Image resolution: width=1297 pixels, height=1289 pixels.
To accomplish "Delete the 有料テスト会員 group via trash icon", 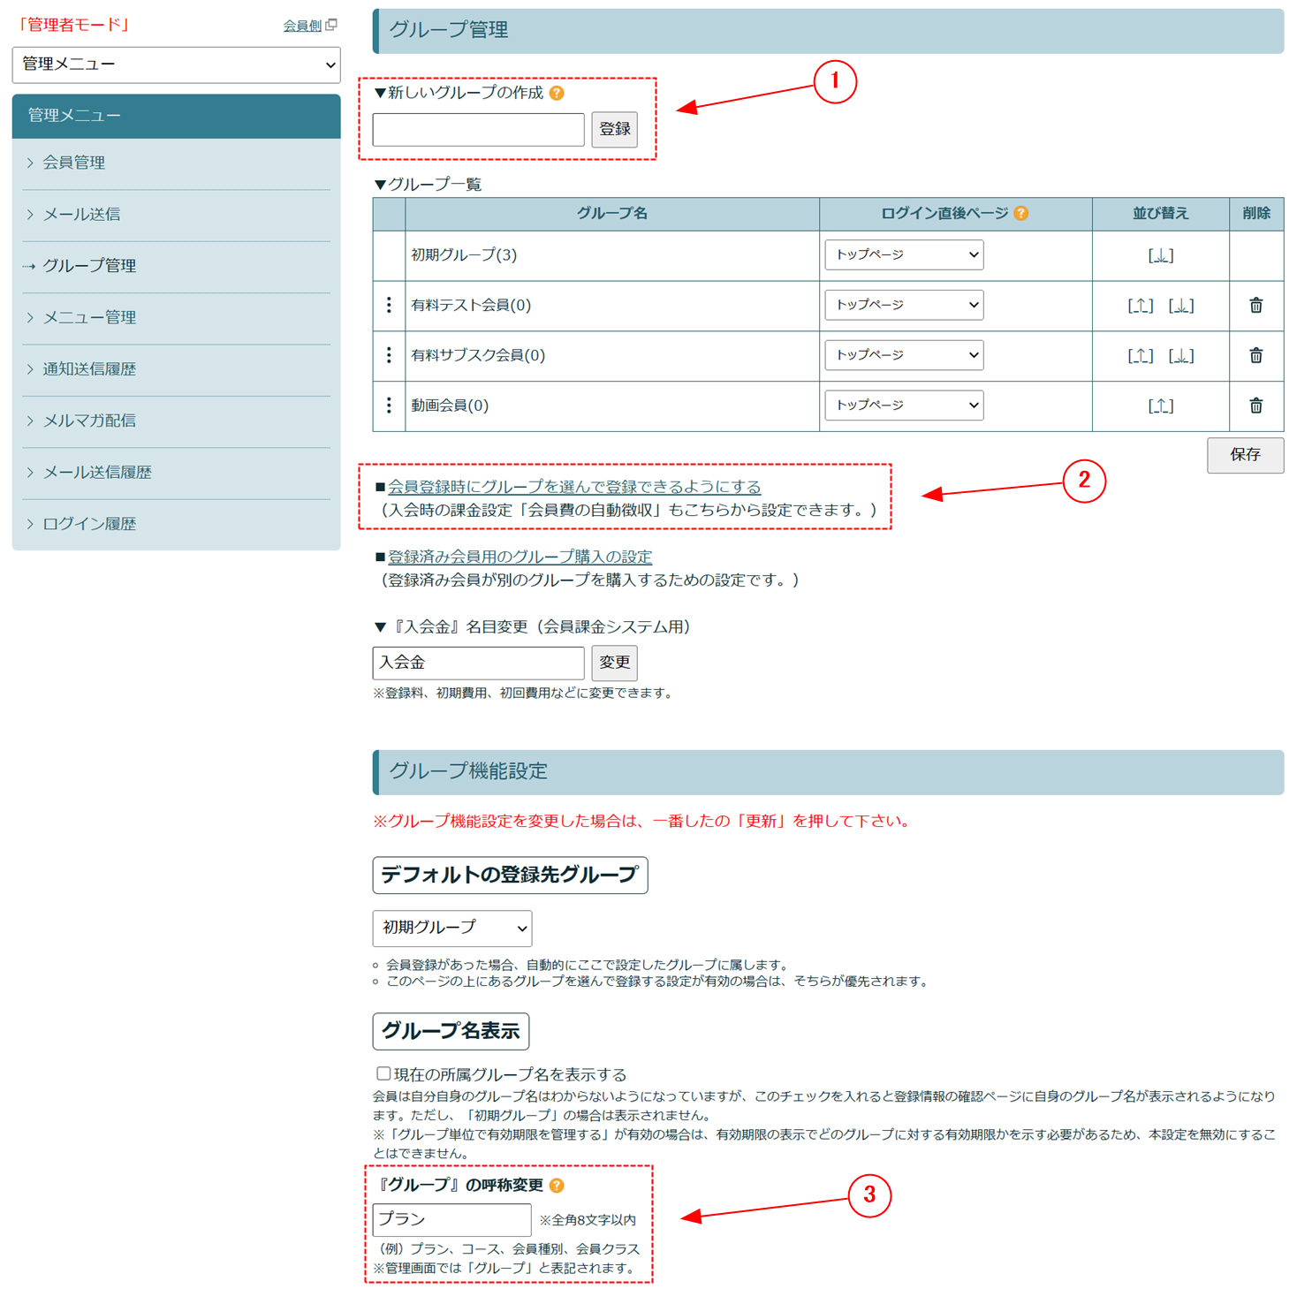I will (x=1255, y=306).
